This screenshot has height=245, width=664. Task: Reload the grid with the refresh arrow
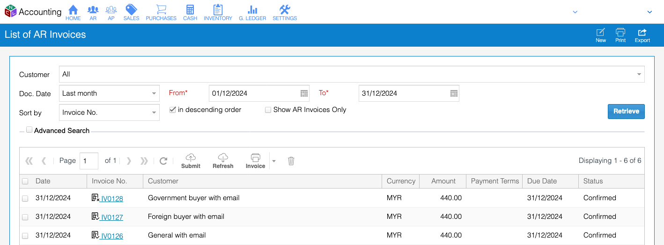click(x=163, y=161)
